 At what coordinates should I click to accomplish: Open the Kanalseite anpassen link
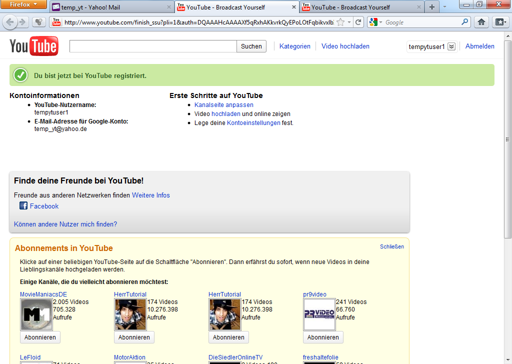pos(223,105)
